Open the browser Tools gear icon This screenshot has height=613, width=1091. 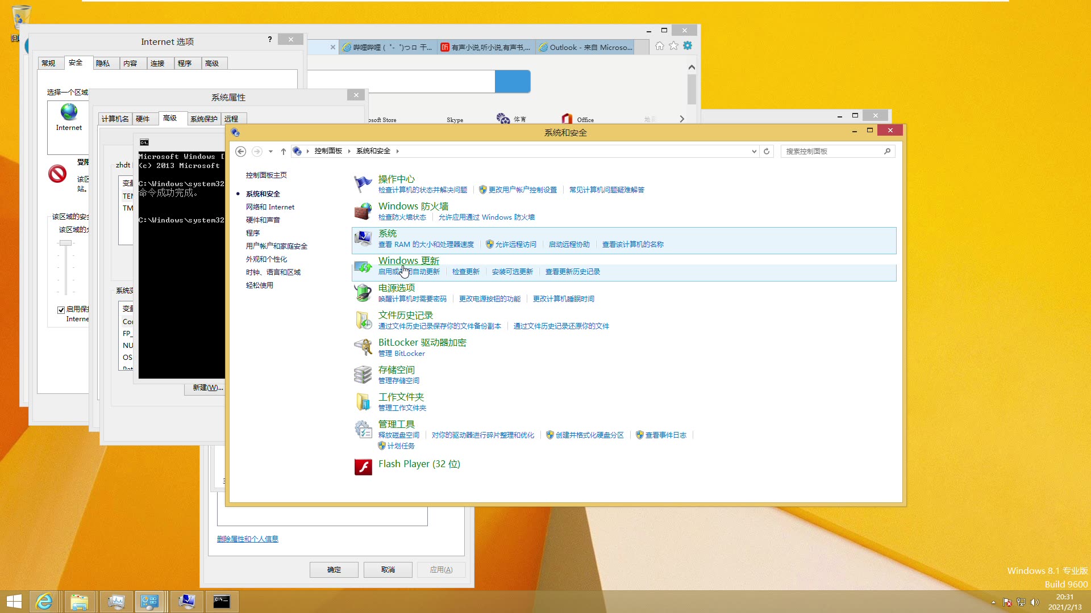click(x=688, y=46)
